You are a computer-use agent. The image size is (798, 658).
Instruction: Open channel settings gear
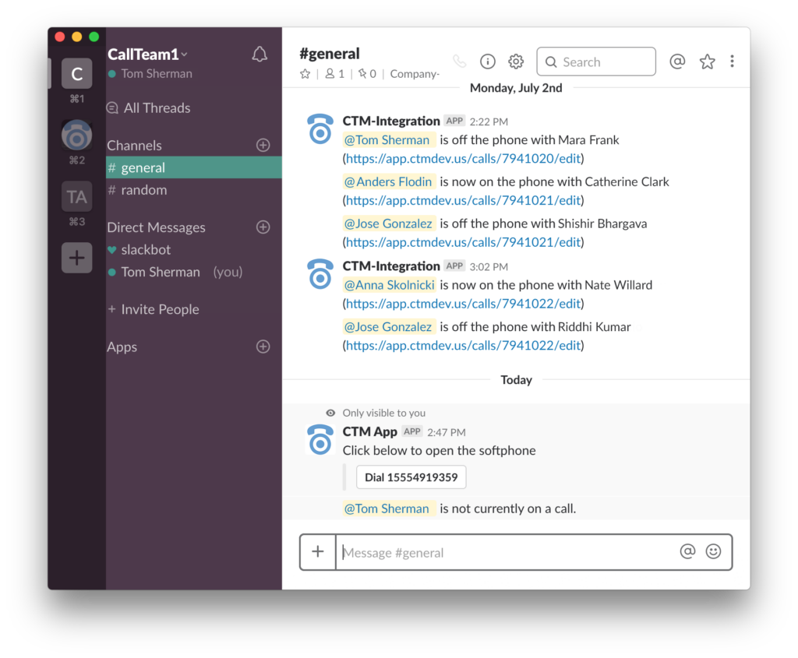click(516, 62)
